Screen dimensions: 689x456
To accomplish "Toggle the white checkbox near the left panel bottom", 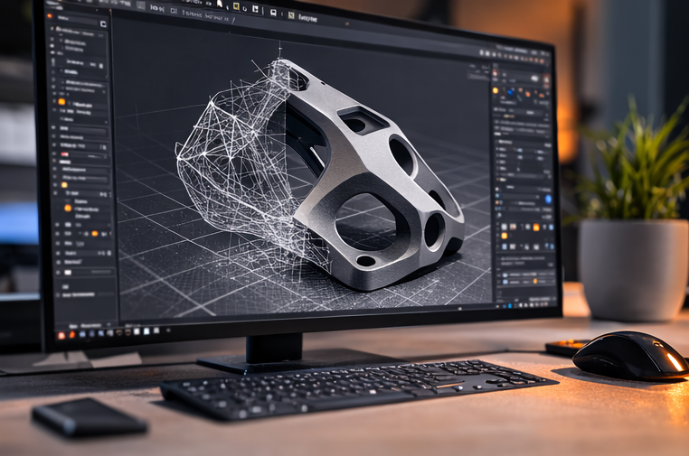I will [66, 272].
